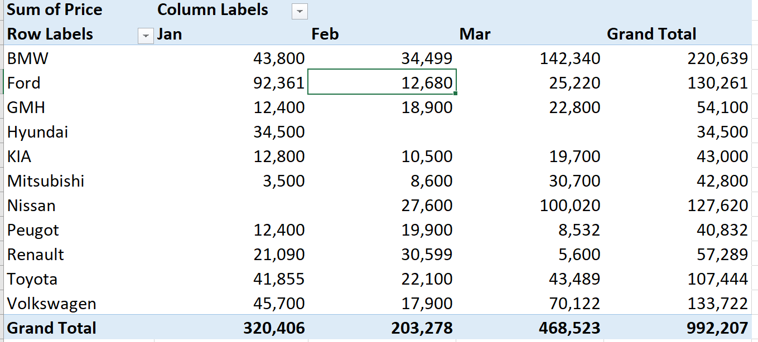Click KIA Feb value 10,500
This screenshot has width=758, height=342.
(427, 157)
